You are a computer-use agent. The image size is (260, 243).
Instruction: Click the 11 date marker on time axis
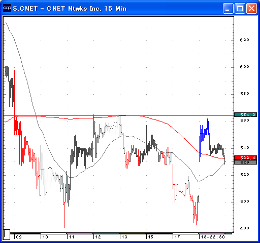72,237
